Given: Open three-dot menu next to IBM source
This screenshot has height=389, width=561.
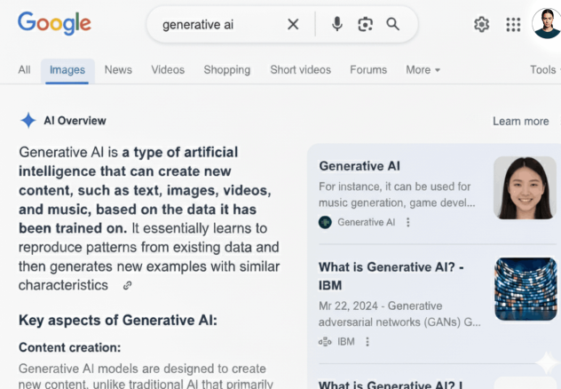Looking at the screenshot, I should (367, 341).
